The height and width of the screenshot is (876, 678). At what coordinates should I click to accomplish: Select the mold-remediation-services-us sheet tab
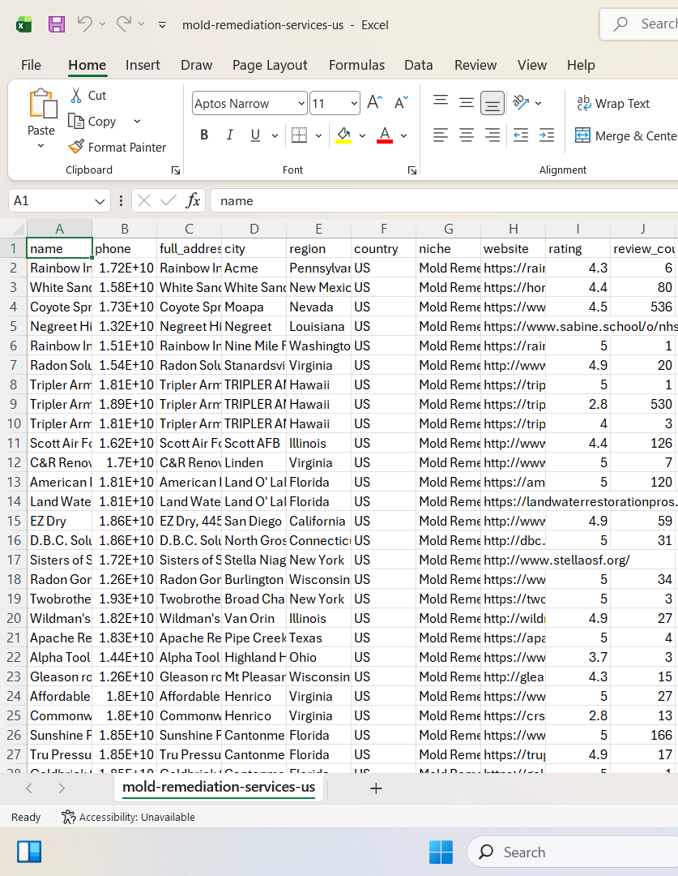[219, 787]
